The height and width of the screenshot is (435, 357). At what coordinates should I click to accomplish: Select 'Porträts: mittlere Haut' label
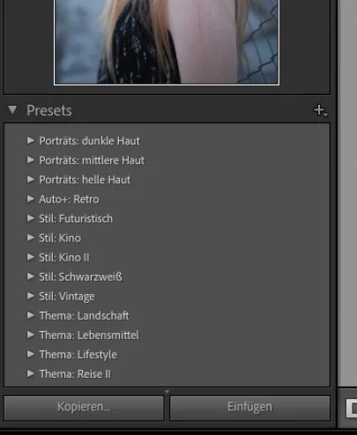coord(92,160)
